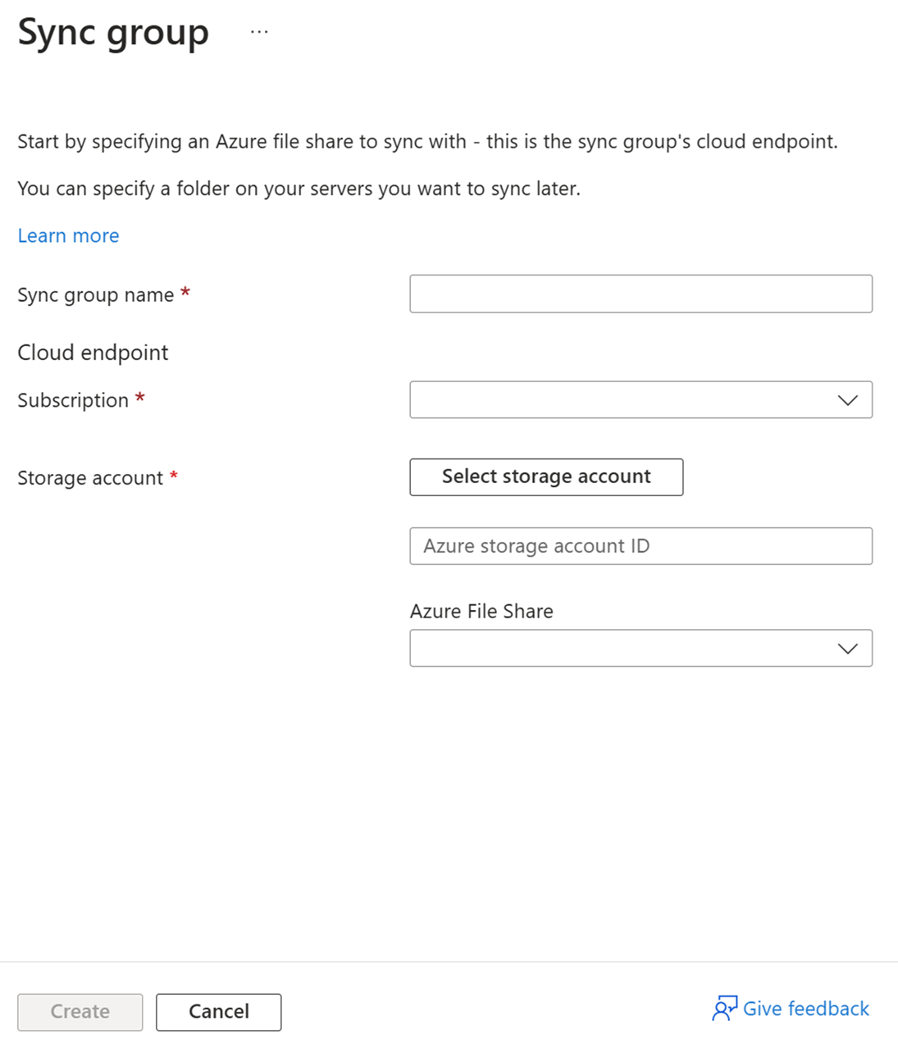Open the Learn more link
Screen dimensions: 898x1039
(x=68, y=235)
